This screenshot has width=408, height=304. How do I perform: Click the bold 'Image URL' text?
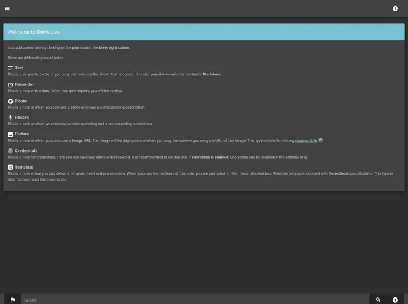pyautogui.click(x=81, y=141)
